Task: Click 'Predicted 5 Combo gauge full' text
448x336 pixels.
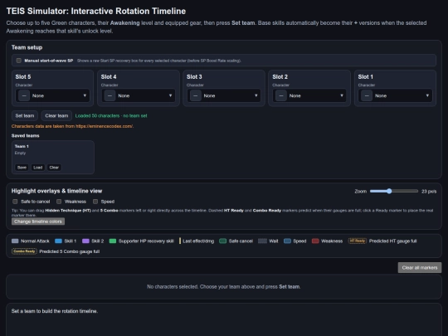Action: pos(70,251)
